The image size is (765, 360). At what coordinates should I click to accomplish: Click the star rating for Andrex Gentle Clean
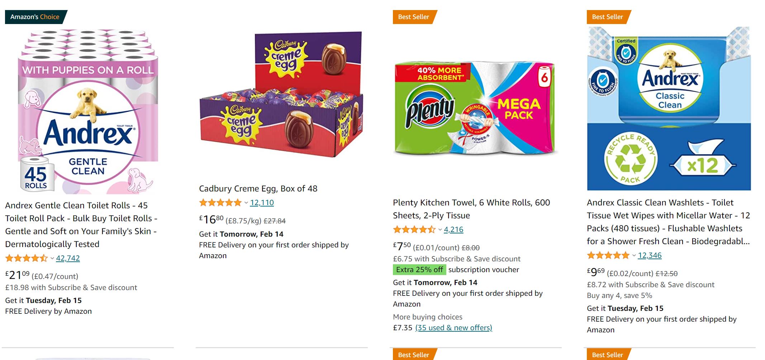pos(27,258)
